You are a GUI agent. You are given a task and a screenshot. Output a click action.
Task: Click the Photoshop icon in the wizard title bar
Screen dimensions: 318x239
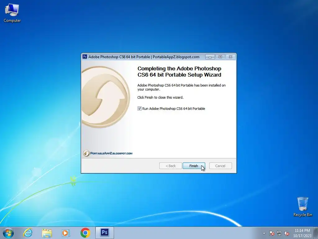click(x=85, y=57)
